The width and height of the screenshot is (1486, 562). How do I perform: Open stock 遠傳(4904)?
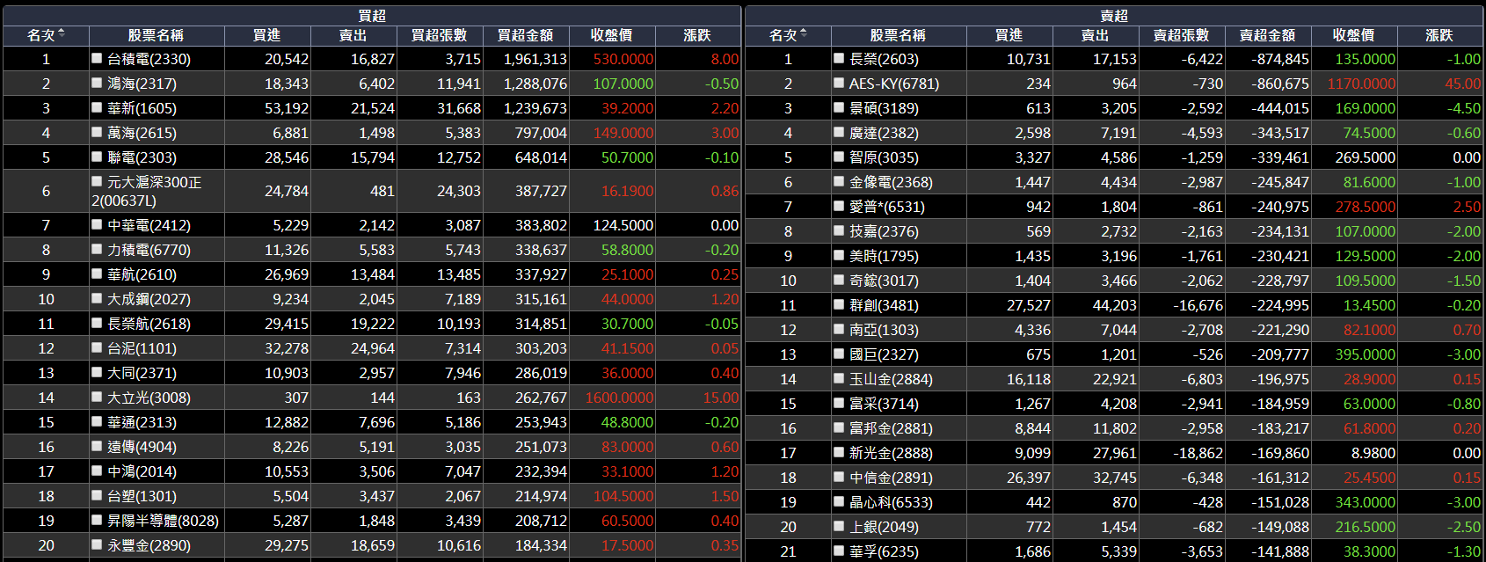(x=142, y=447)
